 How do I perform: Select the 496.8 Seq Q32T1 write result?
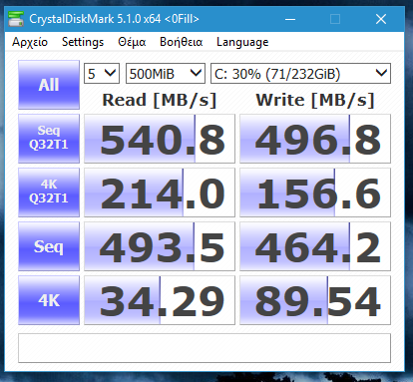point(315,139)
